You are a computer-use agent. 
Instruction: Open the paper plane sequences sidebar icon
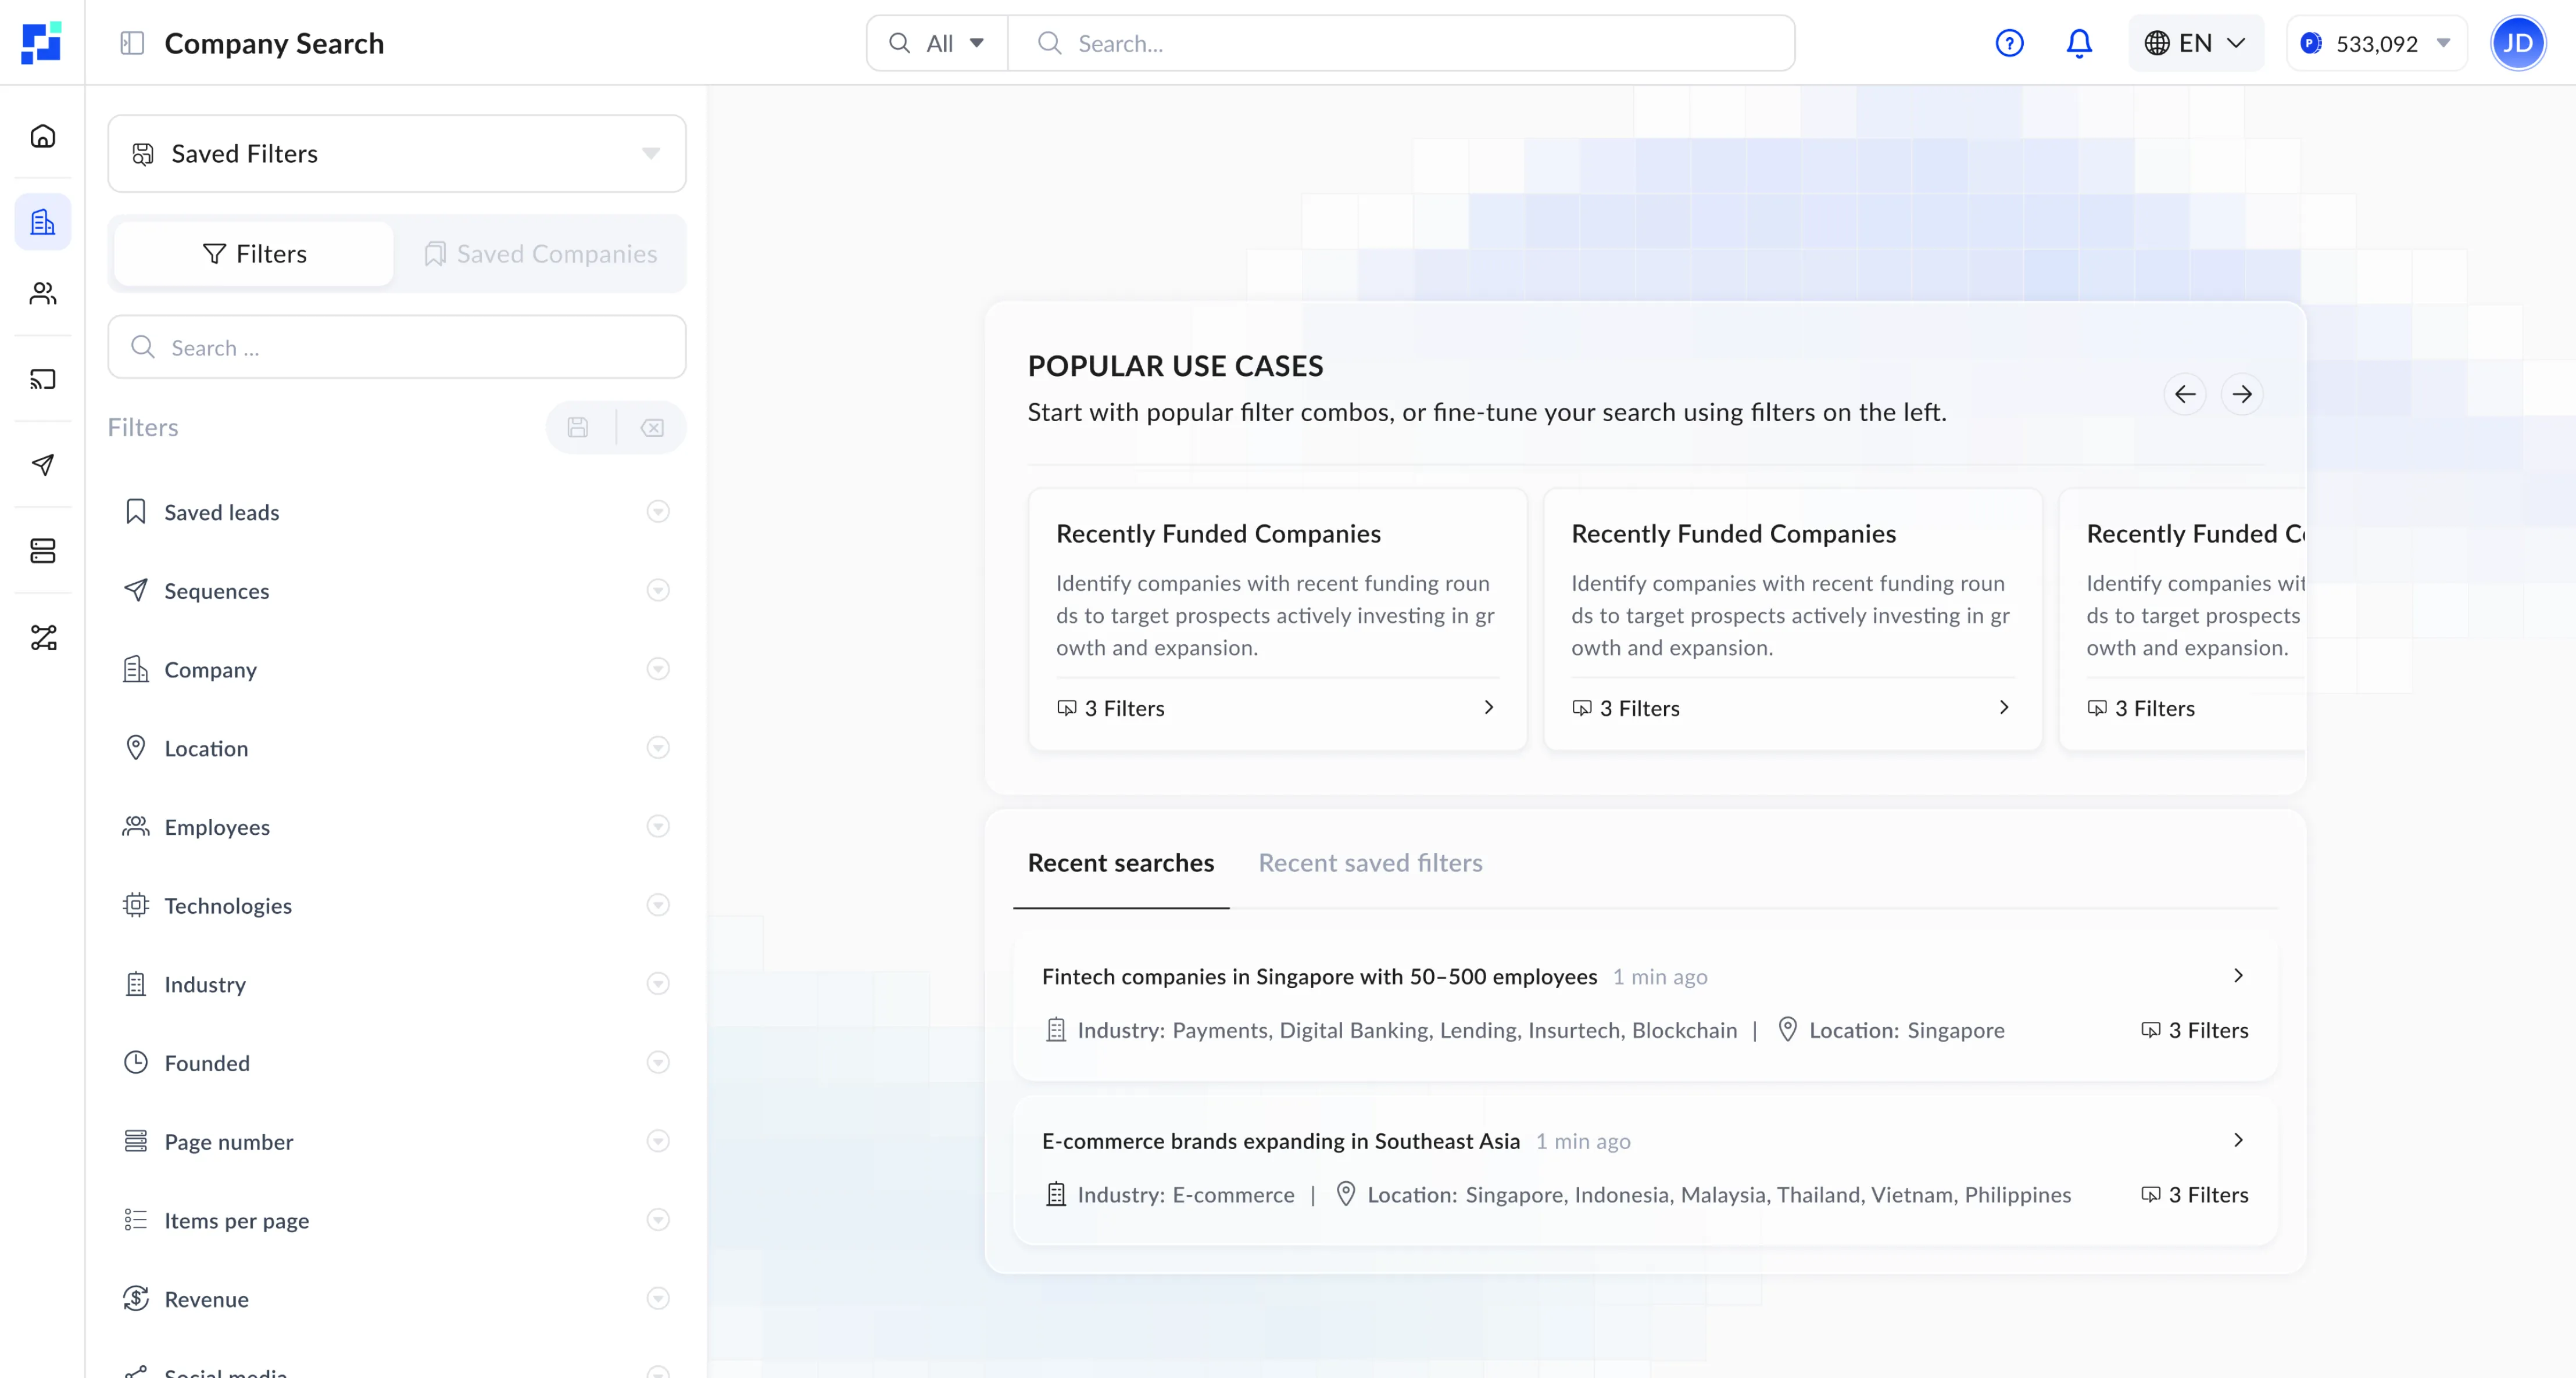click(43, 465)
